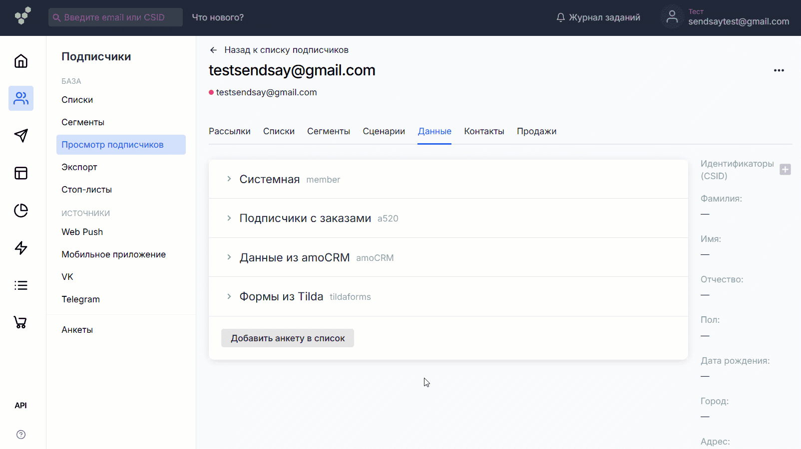Viewport: 801px width, 449px height.
Task: Click the email or CSID search field
Action: coord(115,17)
